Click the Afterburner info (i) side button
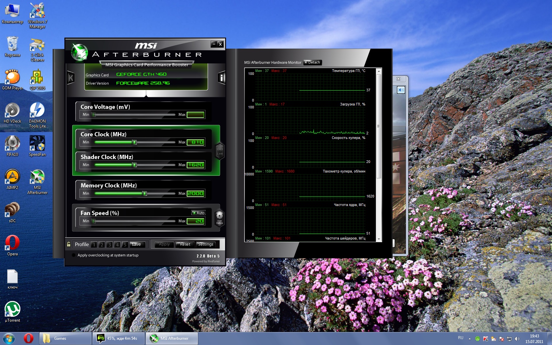552x345 pixels. pyautogui.click(x=221, y=78)
